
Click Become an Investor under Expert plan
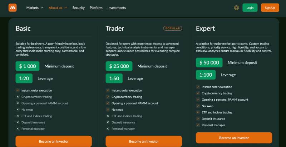point(234,138)
